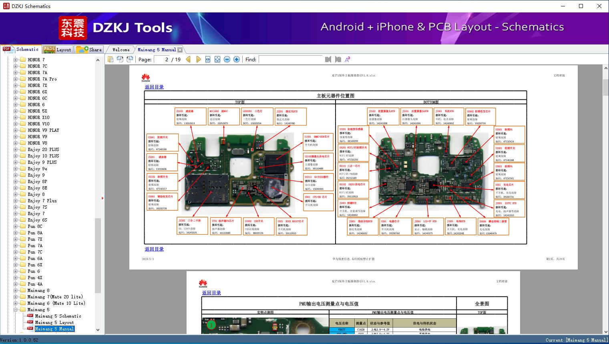Open the Share tab
This screenshot has width=609, height=344.
point(89,50)
